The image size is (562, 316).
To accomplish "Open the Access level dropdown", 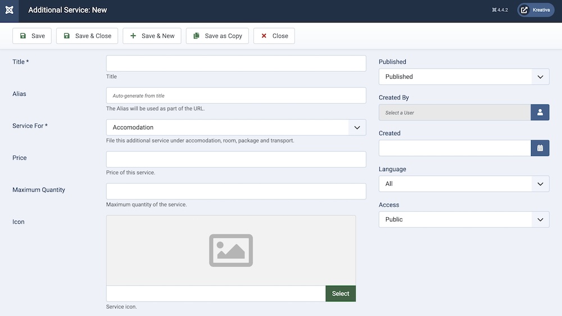I will (x=464, y=219).
